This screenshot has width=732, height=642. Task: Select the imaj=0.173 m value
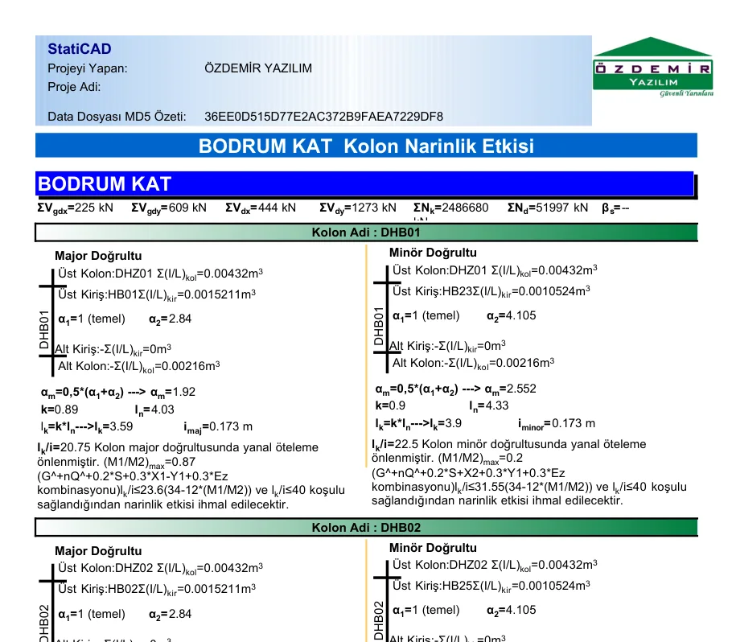(x=218, y=426)
